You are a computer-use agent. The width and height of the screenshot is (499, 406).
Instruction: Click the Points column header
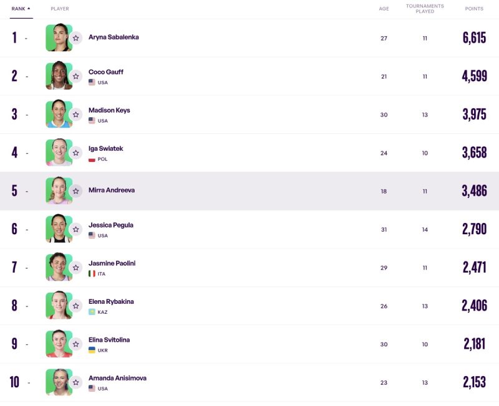[x=474, y=9]
